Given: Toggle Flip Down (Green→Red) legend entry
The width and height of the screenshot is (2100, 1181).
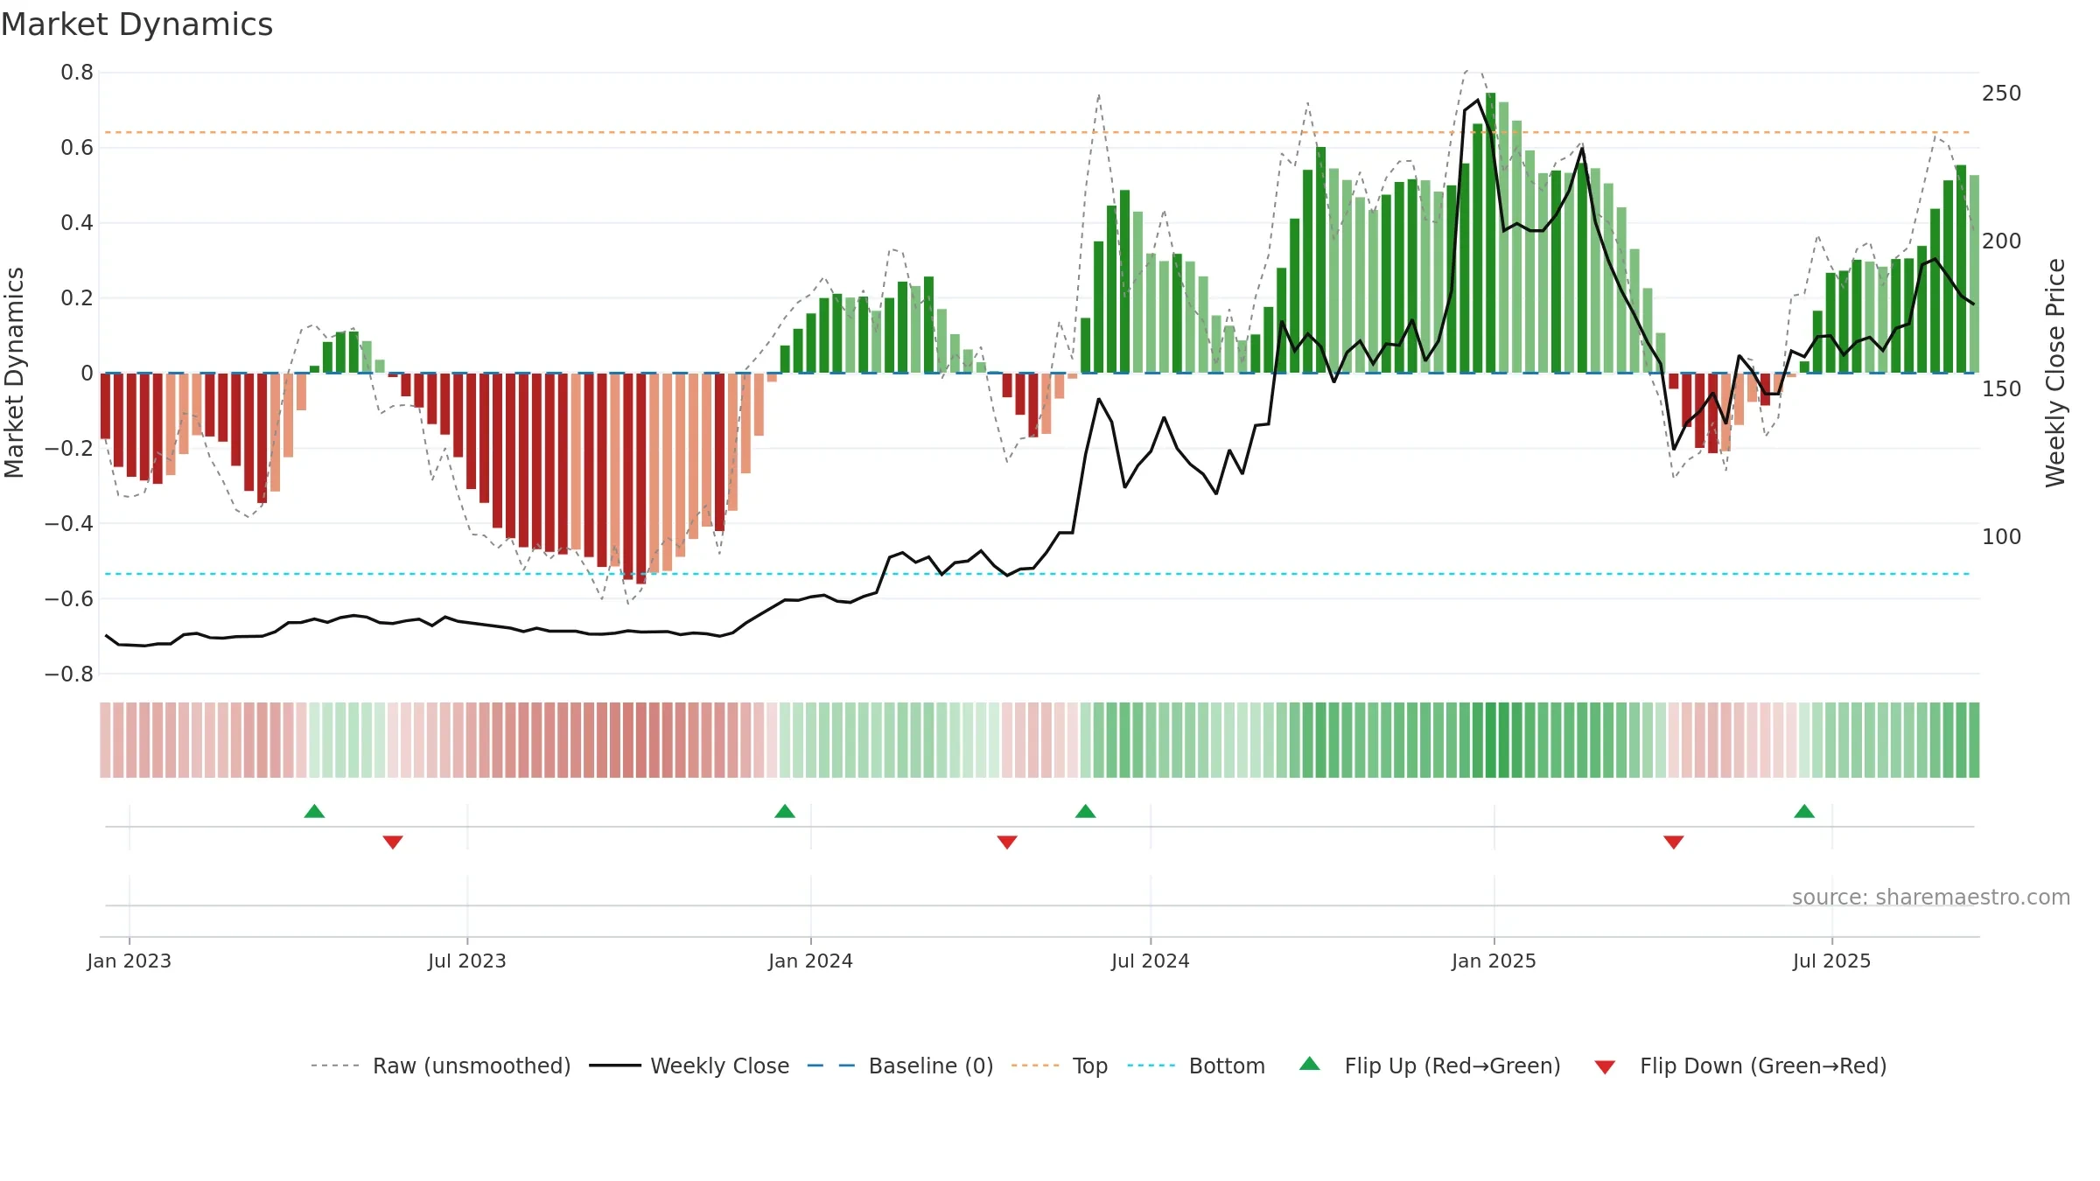Looking at the screenshot, I should (x=1739, y=1066).
